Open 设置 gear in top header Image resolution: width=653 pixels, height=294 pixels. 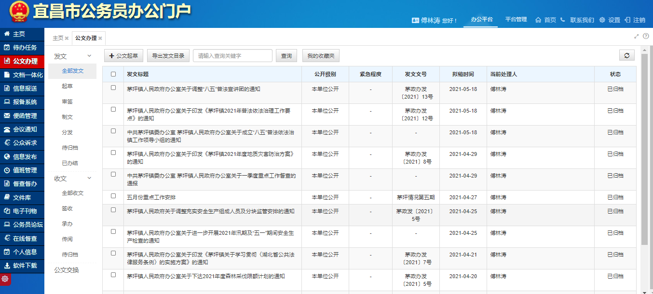pos(610,20)
